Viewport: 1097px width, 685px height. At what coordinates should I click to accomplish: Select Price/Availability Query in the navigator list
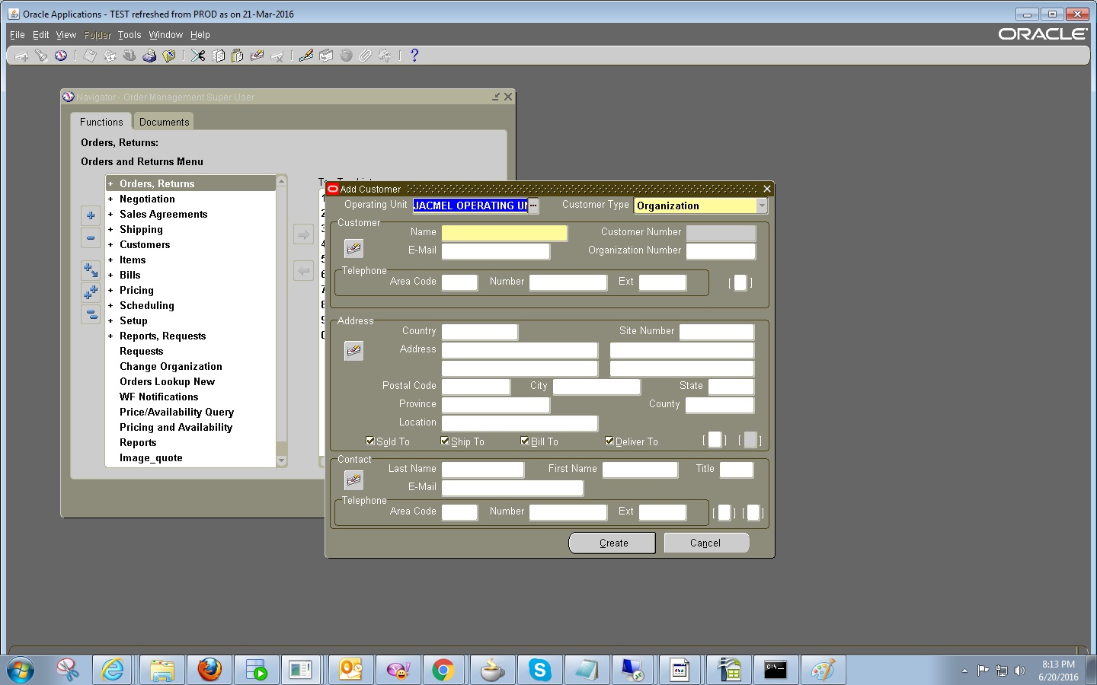tap(176, 412)
